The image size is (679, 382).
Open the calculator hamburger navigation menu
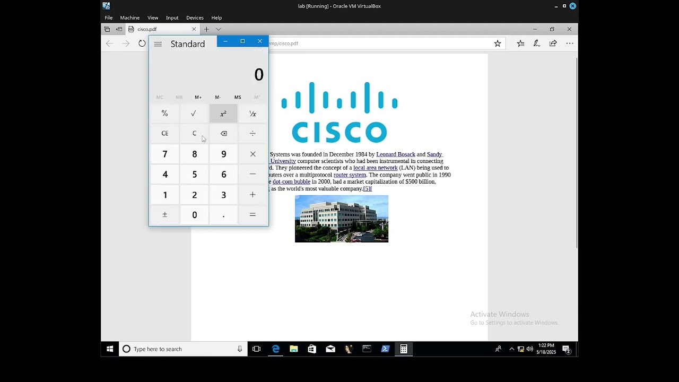tap(158, 44)
